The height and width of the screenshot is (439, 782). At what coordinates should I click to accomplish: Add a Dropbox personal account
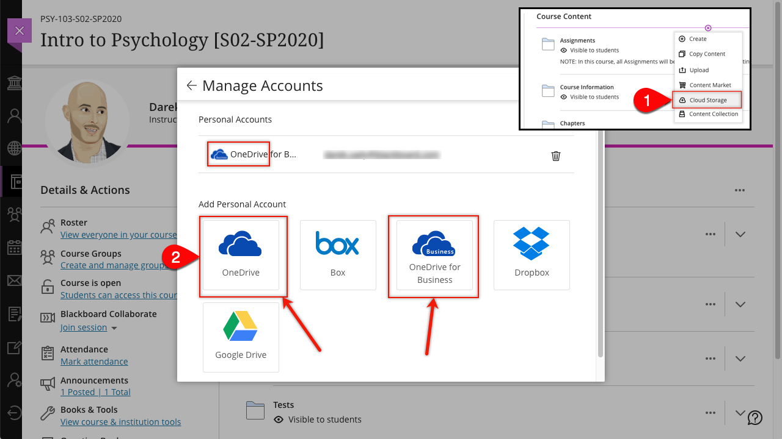(x=532, y=255)
